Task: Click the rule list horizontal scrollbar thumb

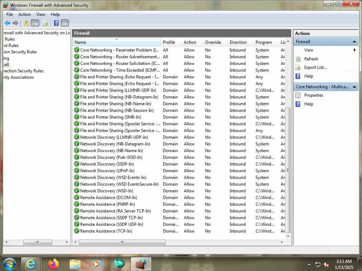Action: 122,242
